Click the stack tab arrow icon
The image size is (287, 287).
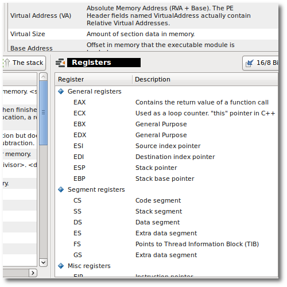coord(7,63)
